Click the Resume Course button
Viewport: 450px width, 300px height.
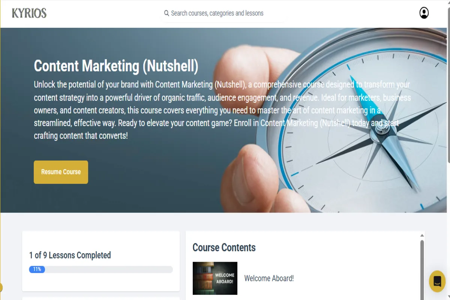coord(61,172)
